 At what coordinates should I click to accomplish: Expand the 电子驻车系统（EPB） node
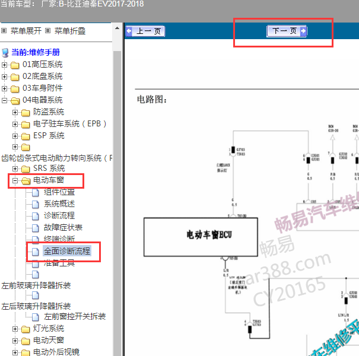(15, 125)
